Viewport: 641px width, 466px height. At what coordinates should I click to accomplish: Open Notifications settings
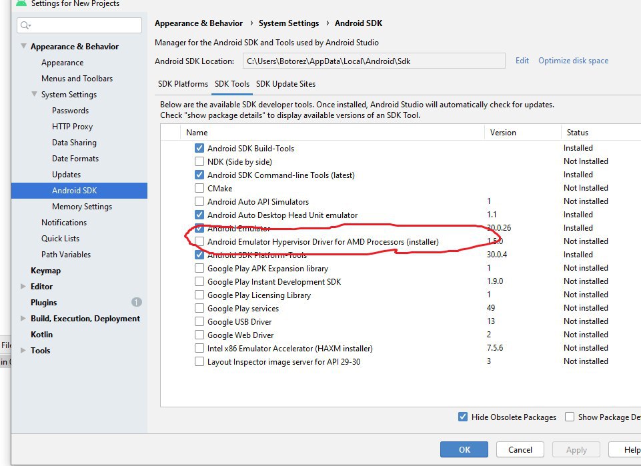[x=64, y=222]
